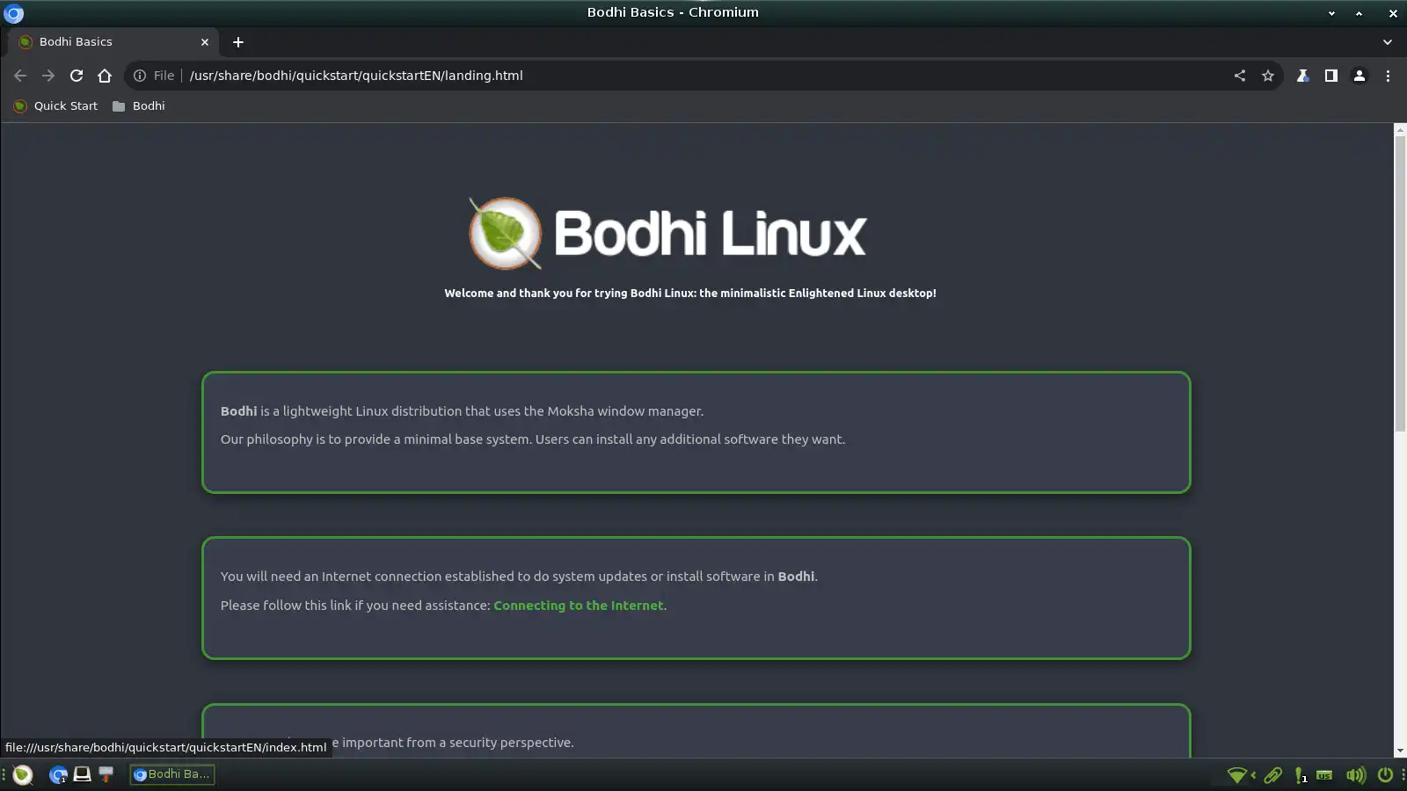Click the Home button in the toolbar
This screenshot has height=791, width=1407.
click(x=105, y=76)
